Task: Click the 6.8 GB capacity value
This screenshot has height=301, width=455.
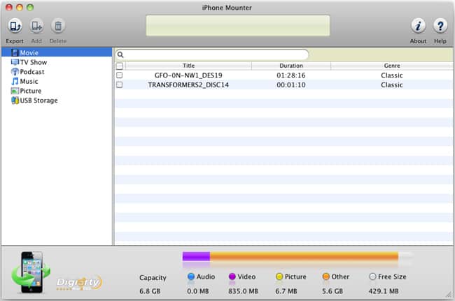Action: coord(150,291)
